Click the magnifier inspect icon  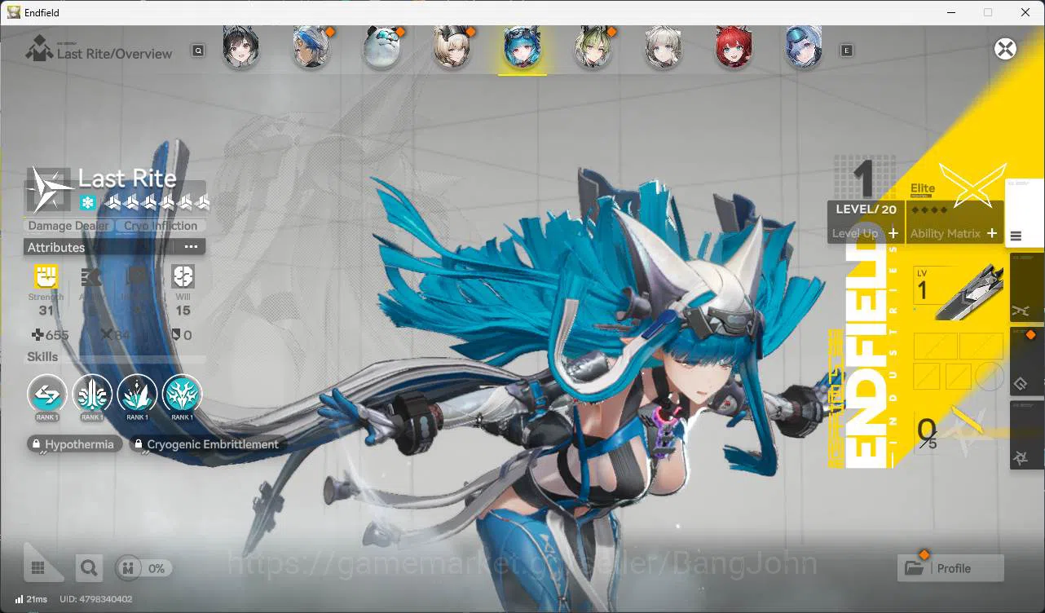coord(89,568)
